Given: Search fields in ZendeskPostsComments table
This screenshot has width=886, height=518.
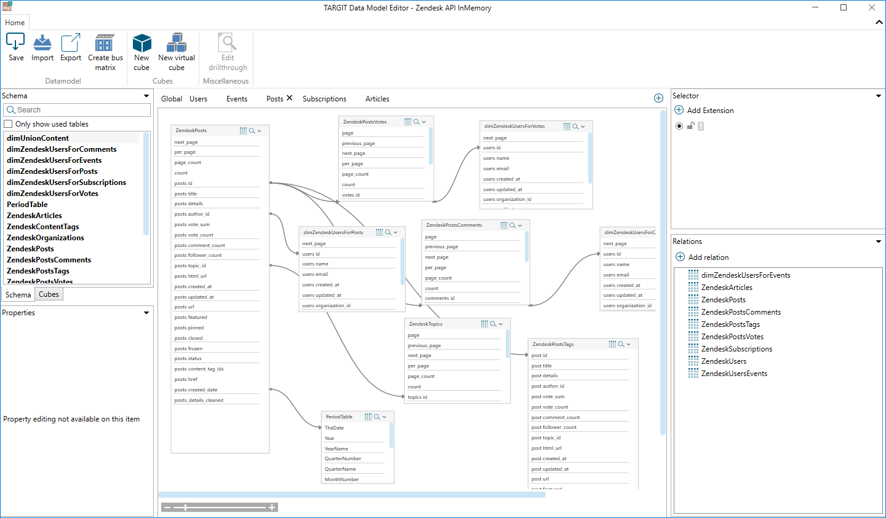Looking at the screenshot, I should click(513, 225).
